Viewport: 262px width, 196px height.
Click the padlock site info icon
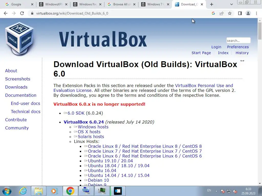pos(32,13)
